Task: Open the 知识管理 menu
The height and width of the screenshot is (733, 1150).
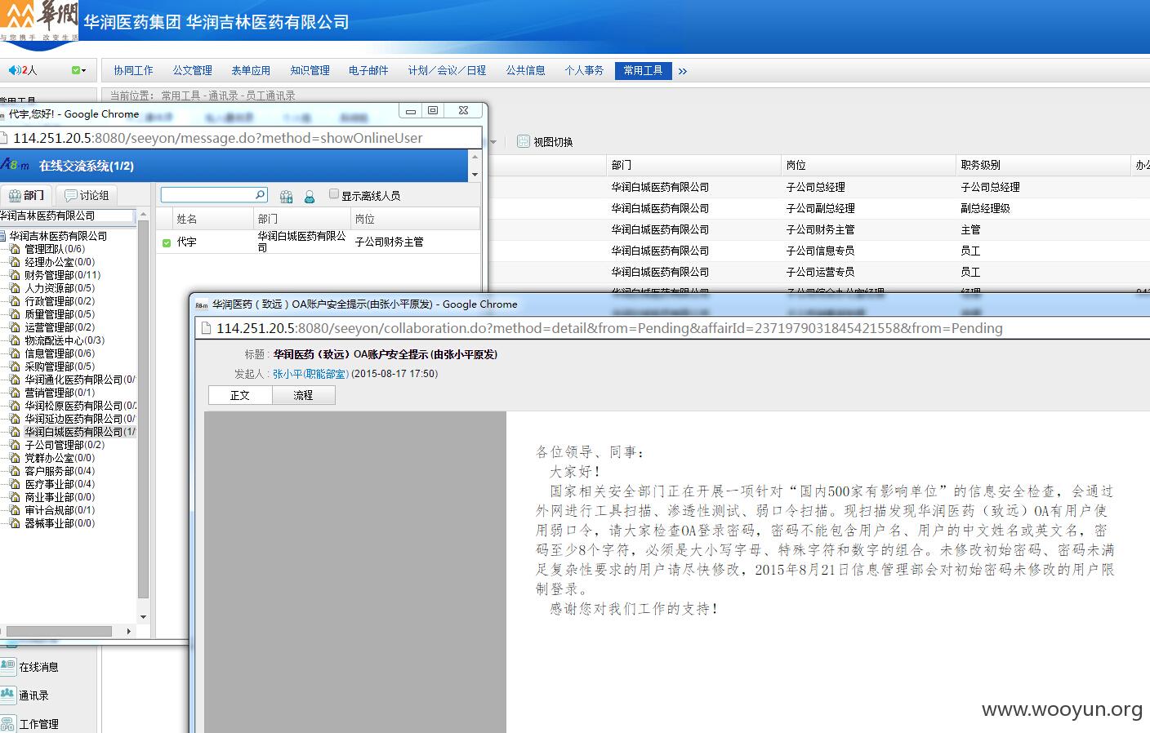Action: [310, 70]
